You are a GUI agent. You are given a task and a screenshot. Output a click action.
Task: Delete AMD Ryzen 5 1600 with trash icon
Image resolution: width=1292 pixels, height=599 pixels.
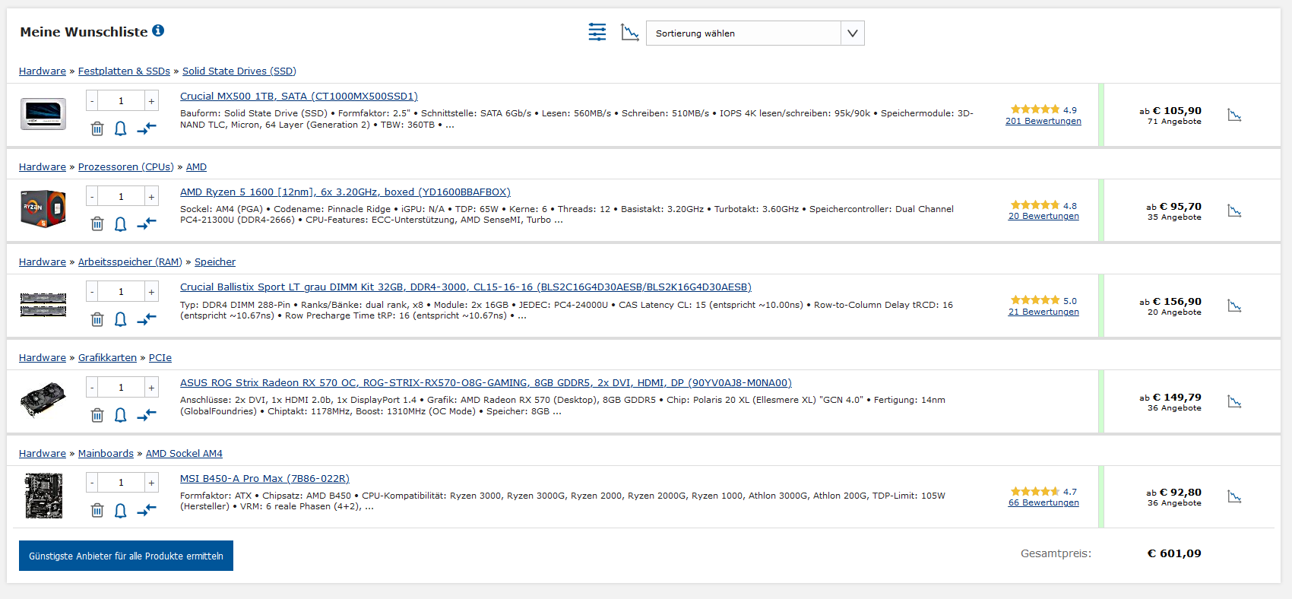coord(97,223)
